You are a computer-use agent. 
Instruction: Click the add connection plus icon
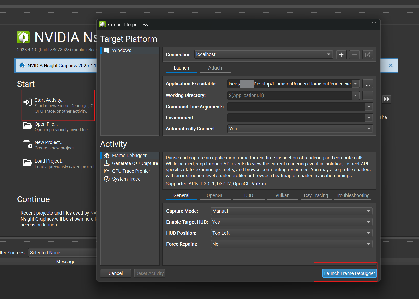tap(341, 55)
